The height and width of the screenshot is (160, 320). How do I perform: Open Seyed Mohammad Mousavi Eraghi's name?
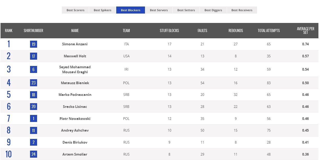coord(75,69)
